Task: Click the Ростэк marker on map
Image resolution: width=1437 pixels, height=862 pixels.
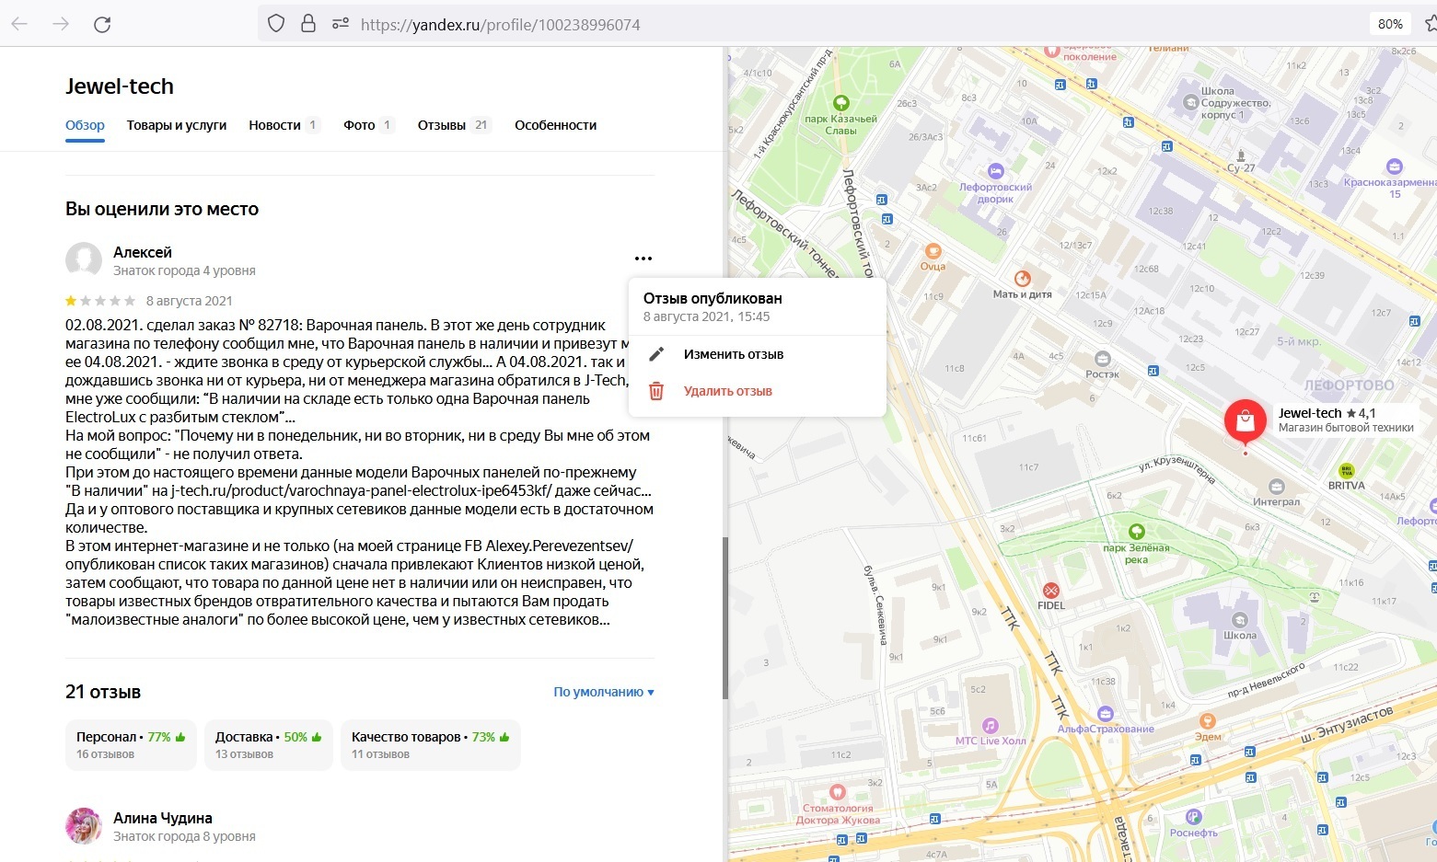Action: [1102, 359]
